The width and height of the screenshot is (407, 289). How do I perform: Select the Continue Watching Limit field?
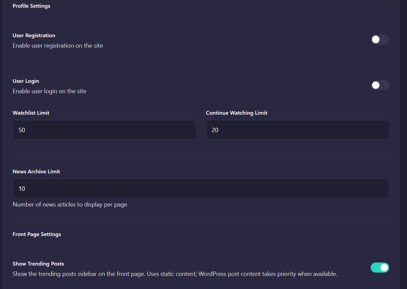[x=297, y=130]
